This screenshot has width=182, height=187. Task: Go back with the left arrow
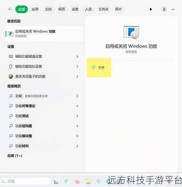(10, 9)
